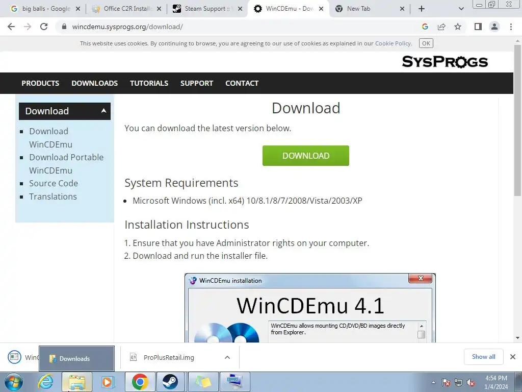The image size is (522, 392).
Task: Open the Cookie Policy link
Action: tap(393, 43)
